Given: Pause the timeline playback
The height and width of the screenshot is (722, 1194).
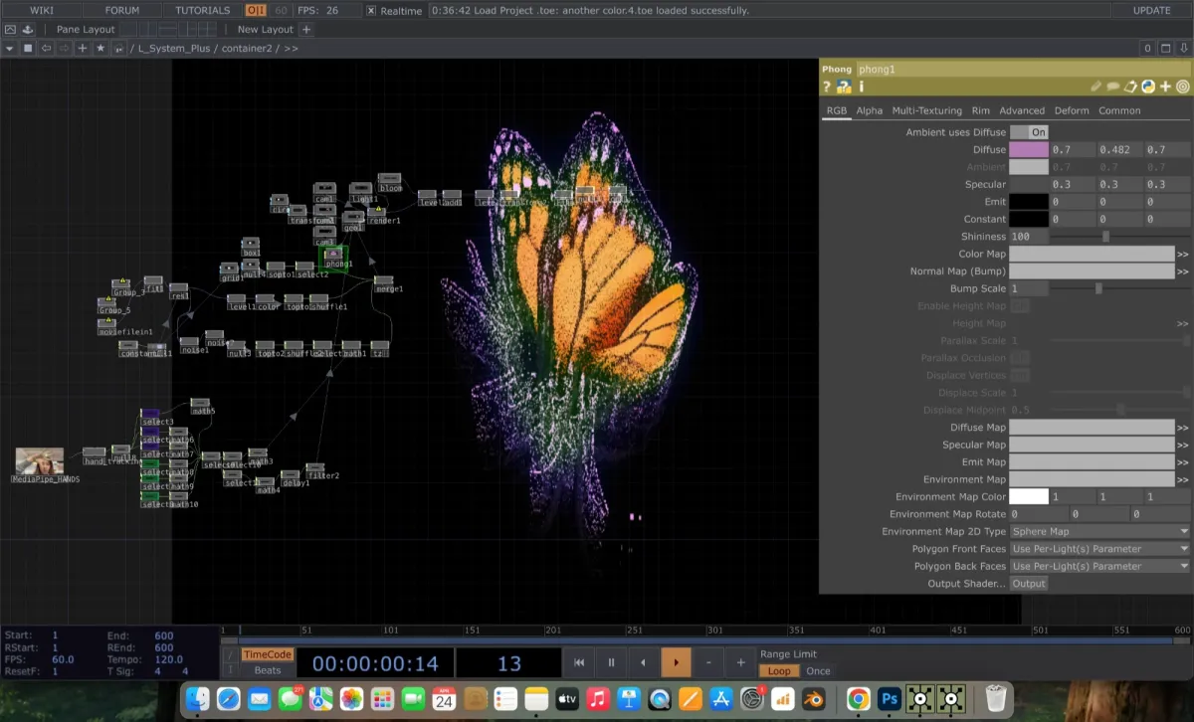Looking at the screenshot, I should tap(611, 662).
